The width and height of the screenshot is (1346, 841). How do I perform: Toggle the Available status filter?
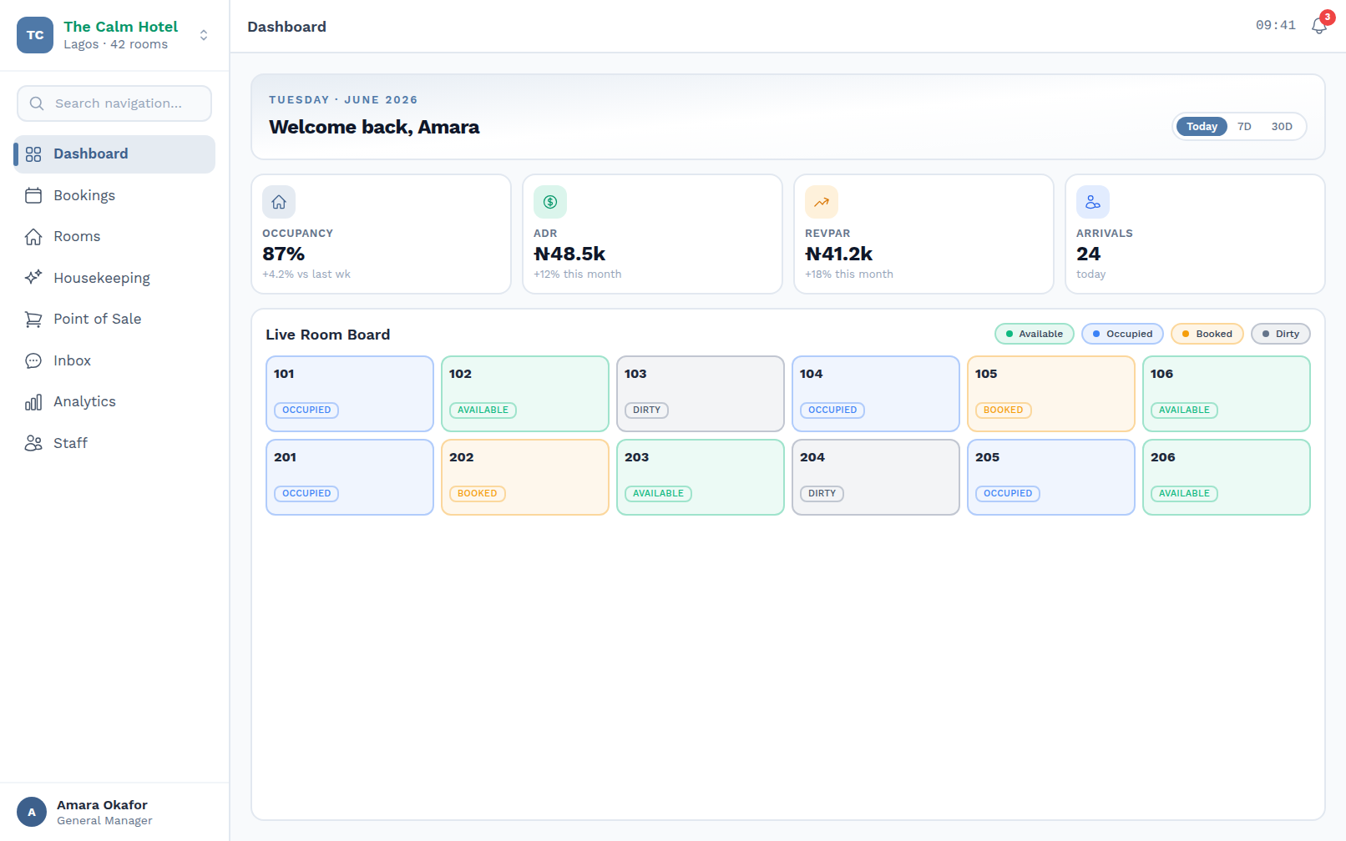[1035, 334]
